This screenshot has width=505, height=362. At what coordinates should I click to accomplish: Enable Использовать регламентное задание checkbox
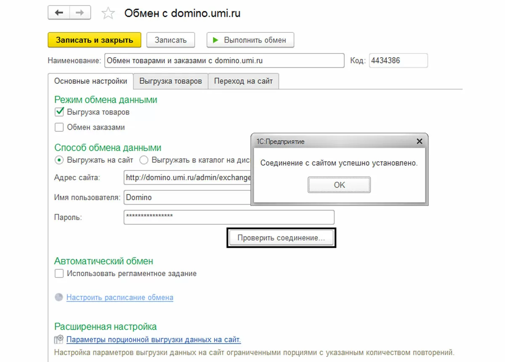59,274
